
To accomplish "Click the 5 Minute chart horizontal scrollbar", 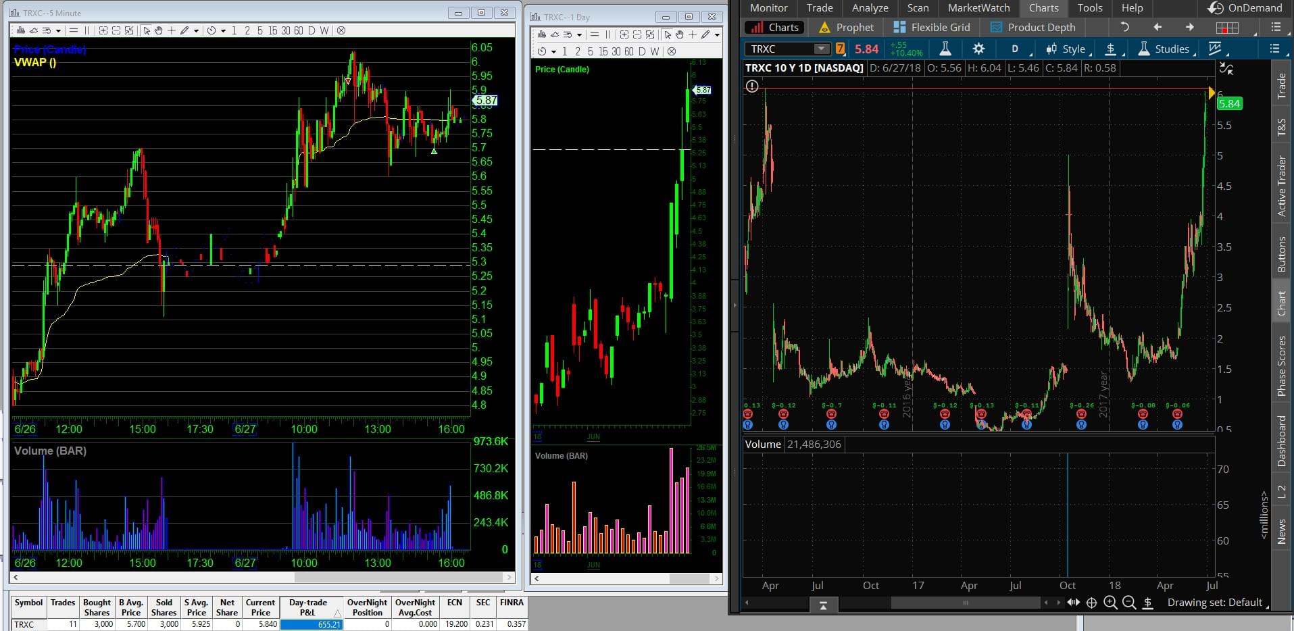I will [x=263, y=578].
